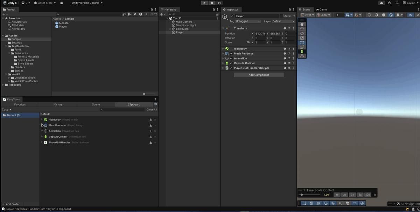Screen dimensions: 420x212
Task: Select the Rotate tool in the Scene toolbar
Action: pos(302,33)
